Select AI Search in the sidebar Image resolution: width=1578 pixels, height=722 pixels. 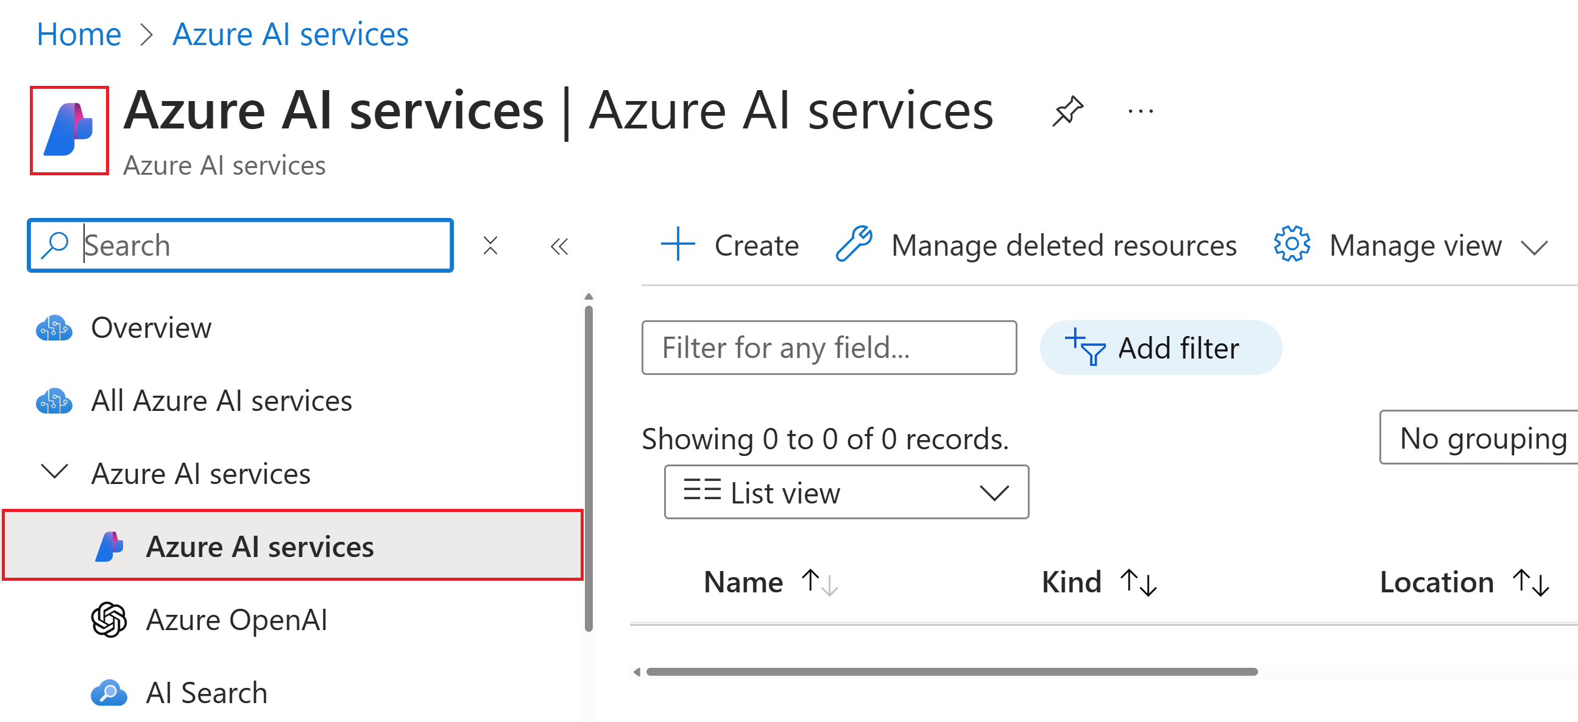[207, 693]
